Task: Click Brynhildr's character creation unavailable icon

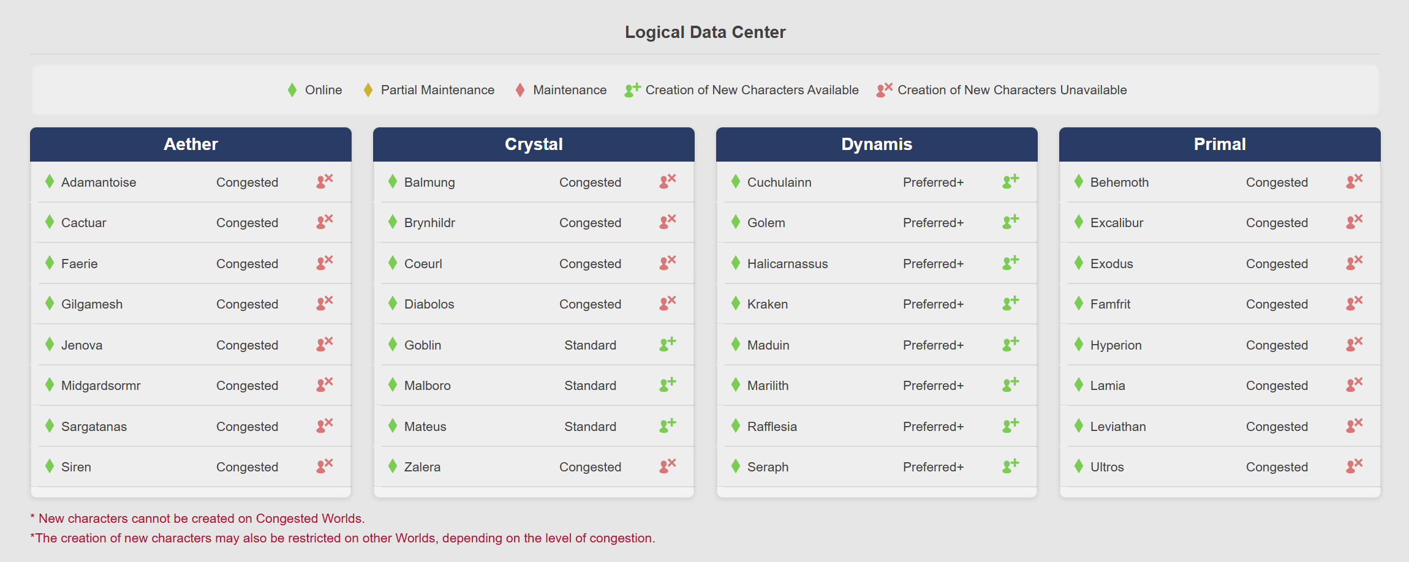Action: pos(668,221)
